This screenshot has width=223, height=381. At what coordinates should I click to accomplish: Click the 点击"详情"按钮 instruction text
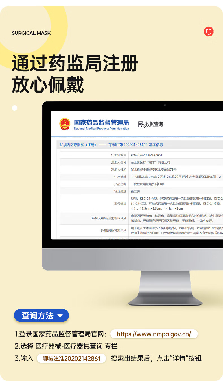tap(179, 358)
